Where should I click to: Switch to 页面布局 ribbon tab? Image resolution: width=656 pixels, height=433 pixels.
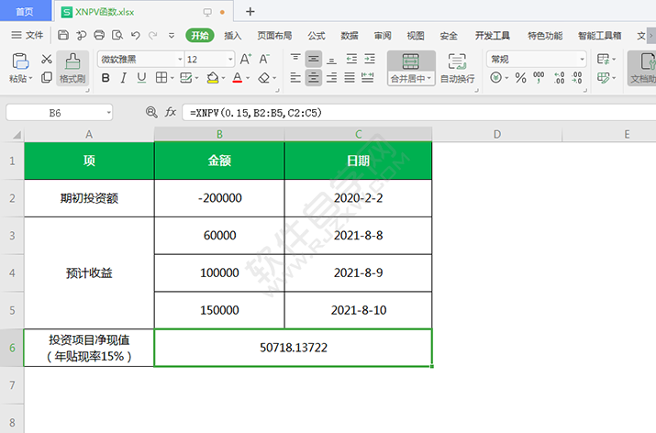(274, 36)
